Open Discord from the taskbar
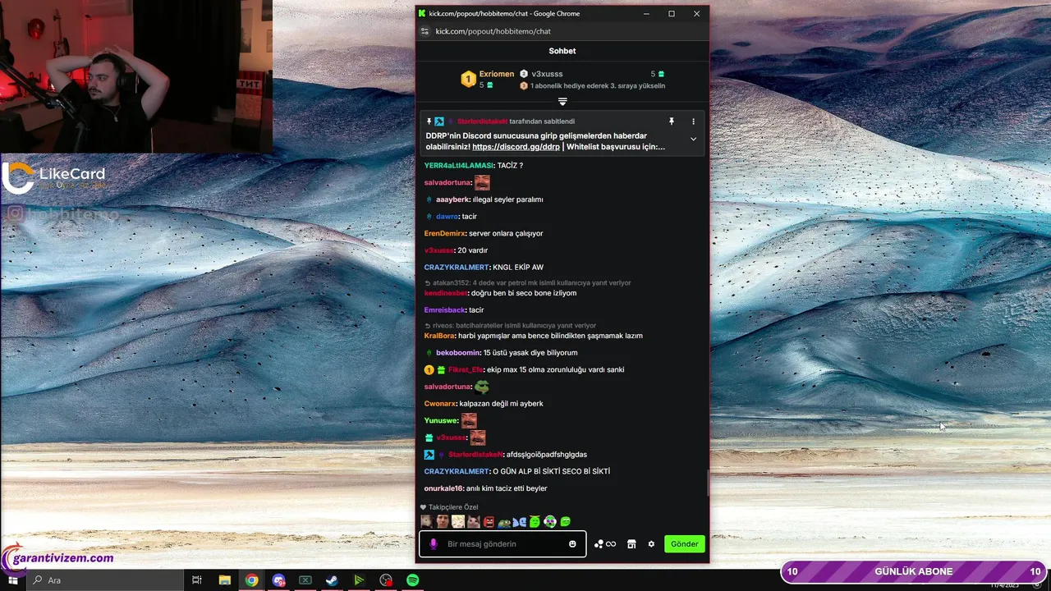This screenshot has width=1051, height=591. 278,580
